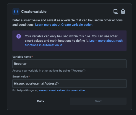
Task: Click the Enter a smart value description
Action: click(67, 22)
